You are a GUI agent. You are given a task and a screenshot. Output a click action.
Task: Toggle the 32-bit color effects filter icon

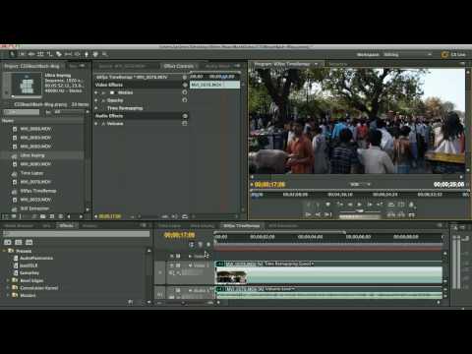point(19,242)
